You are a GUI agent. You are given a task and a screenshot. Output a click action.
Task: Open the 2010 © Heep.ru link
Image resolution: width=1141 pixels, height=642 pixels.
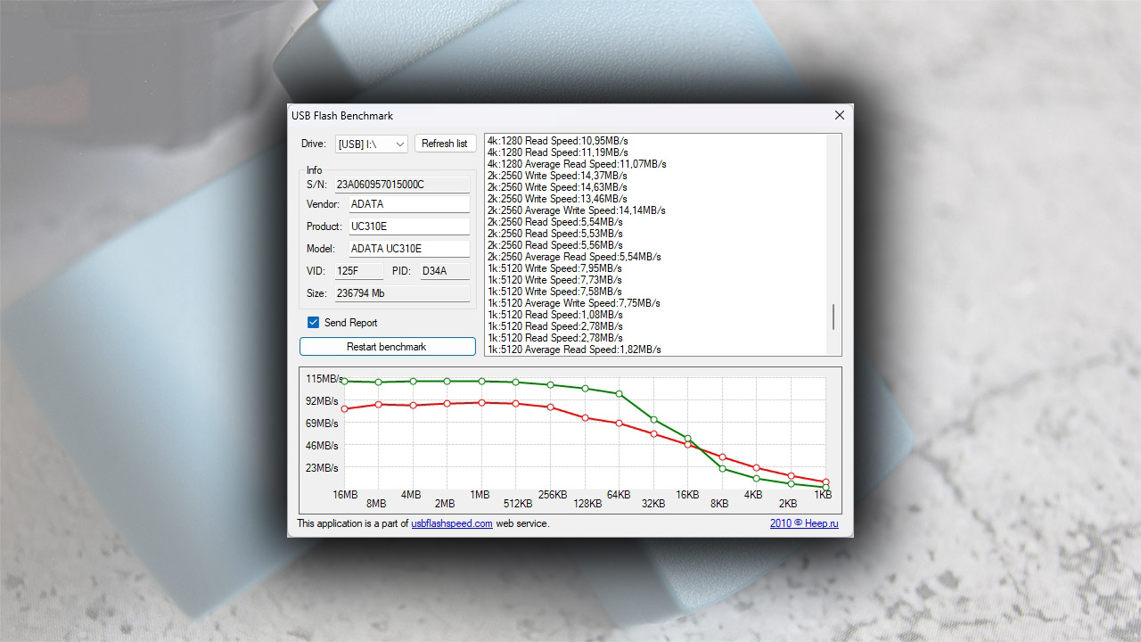[x=804, y=523]
